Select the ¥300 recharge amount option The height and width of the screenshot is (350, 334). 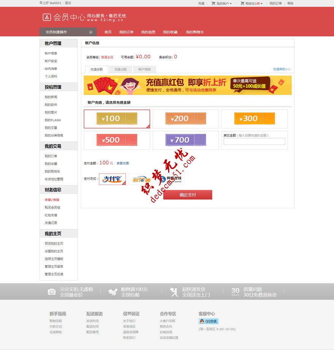point(254,119)
